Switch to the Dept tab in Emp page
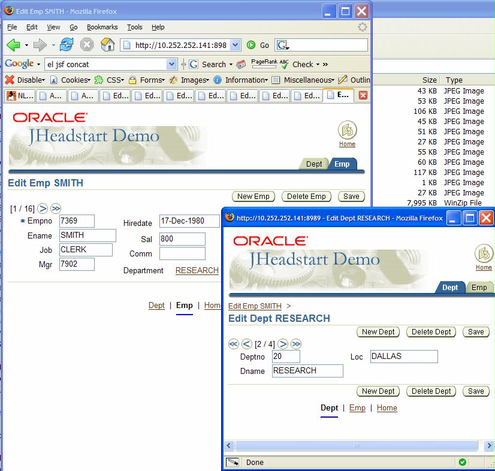 point(314,164)
